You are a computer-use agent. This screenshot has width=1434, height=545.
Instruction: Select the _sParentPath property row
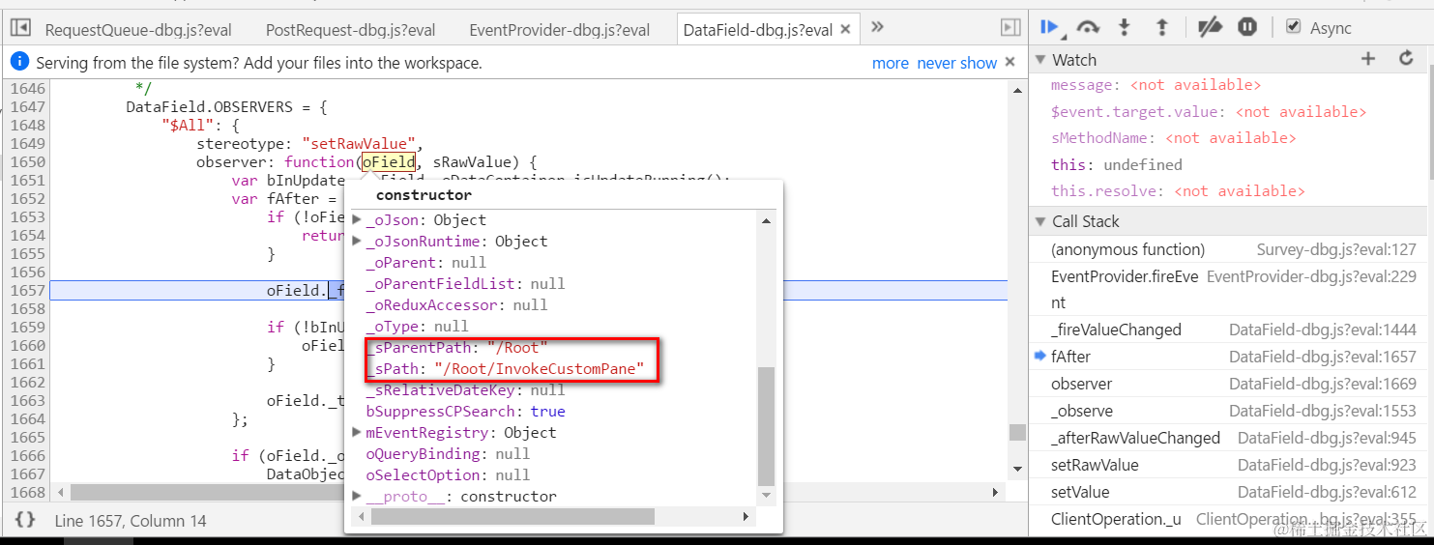point(456,348)
